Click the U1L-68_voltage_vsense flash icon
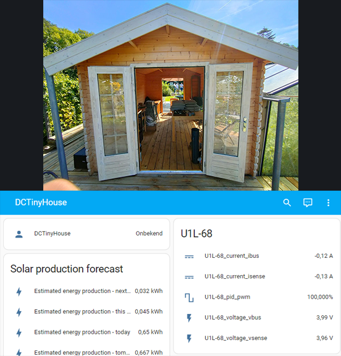This screenshot has height=356, width=341. click(189, 339)
